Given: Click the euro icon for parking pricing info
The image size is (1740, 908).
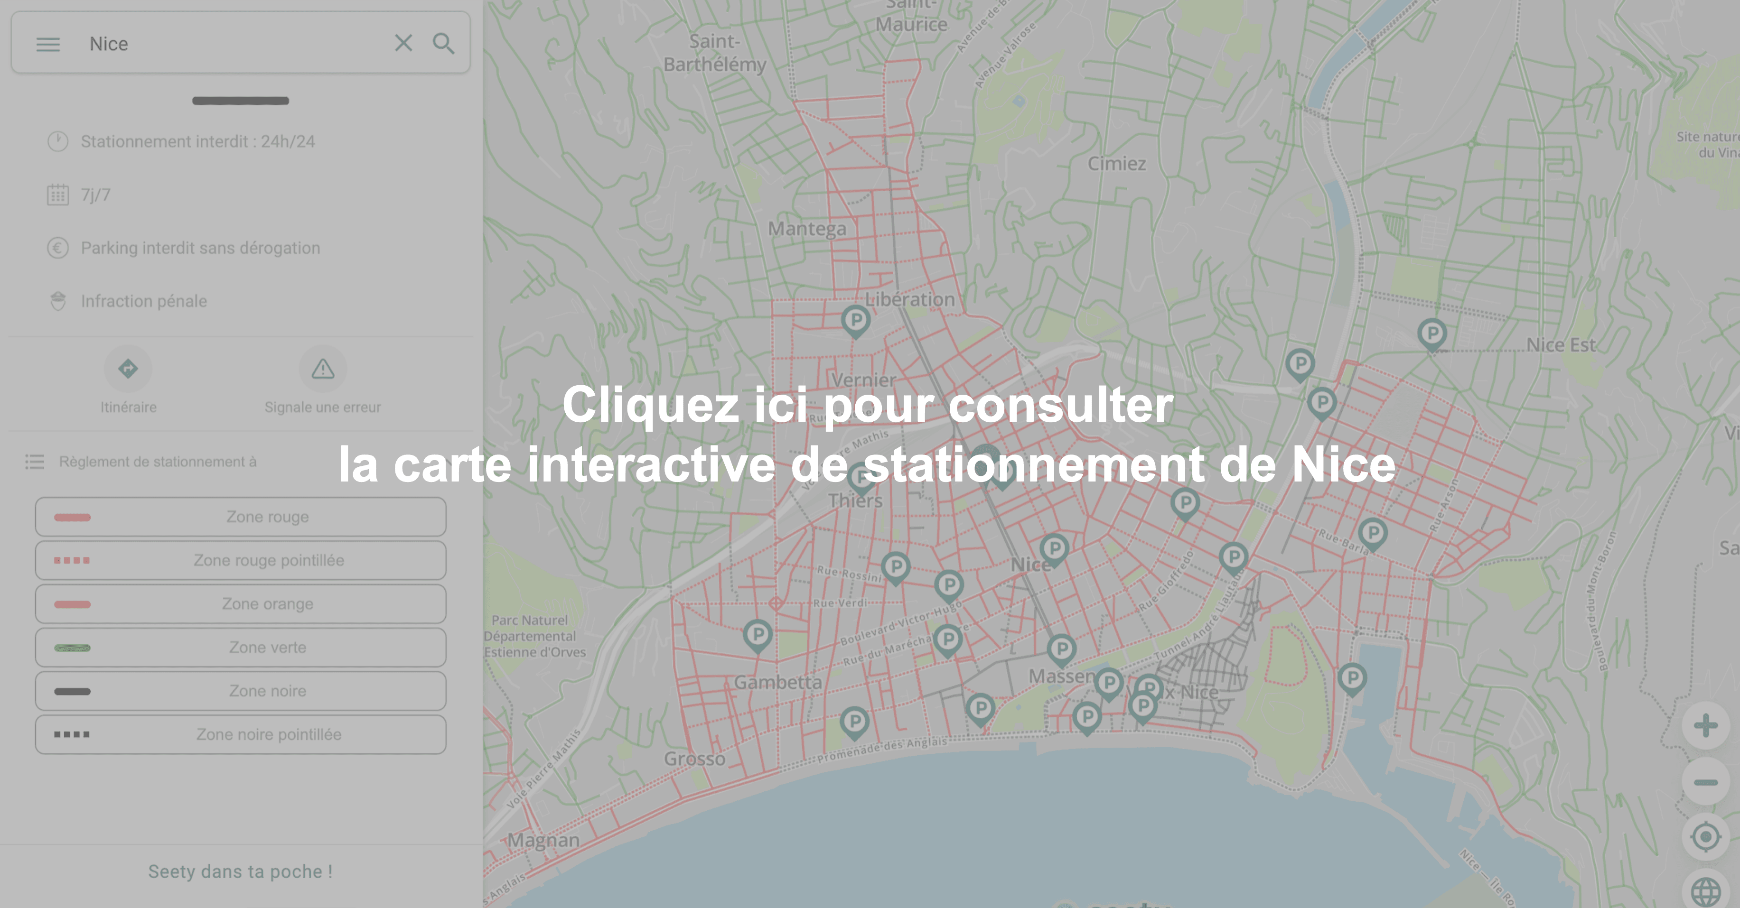Looking at the screenshot, I should (58, 248).
